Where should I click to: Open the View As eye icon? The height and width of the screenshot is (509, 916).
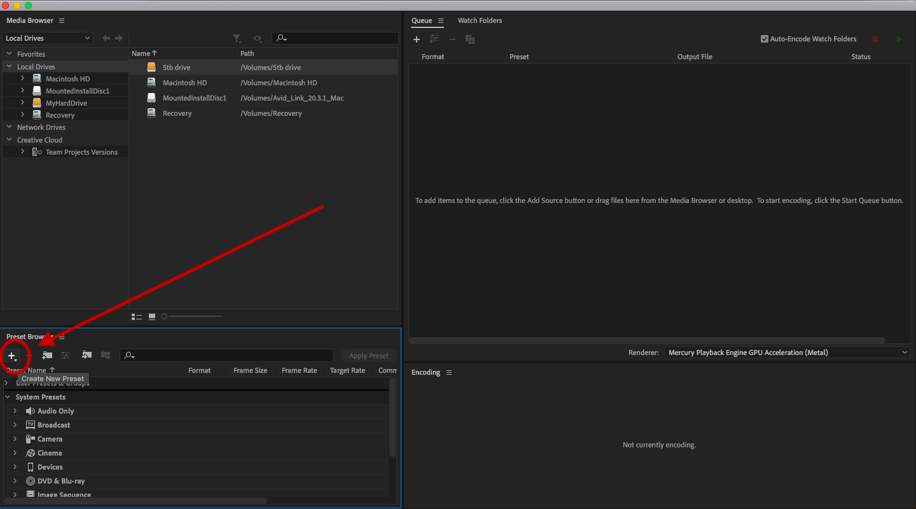point(258,39)
